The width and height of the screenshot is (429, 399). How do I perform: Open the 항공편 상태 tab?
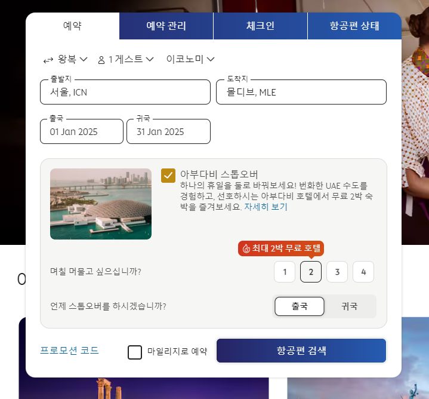(354, 26)
